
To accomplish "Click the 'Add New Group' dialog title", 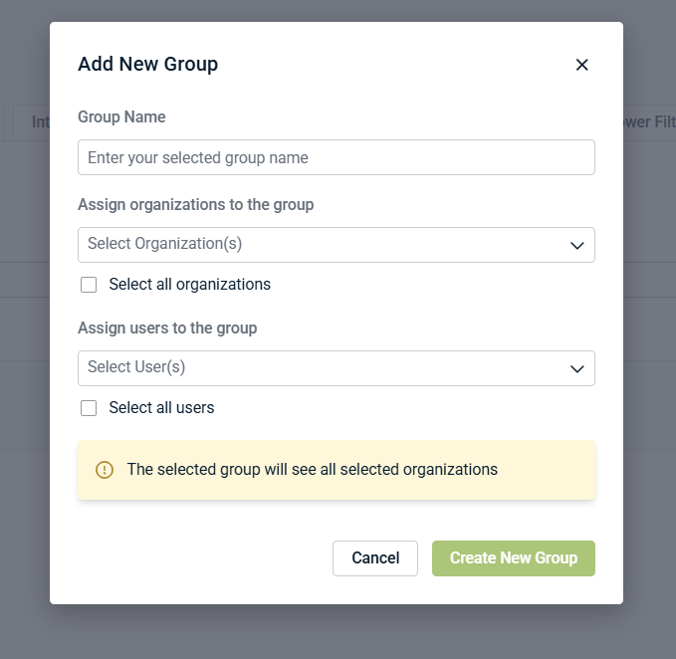I will (x=148, y=65).
